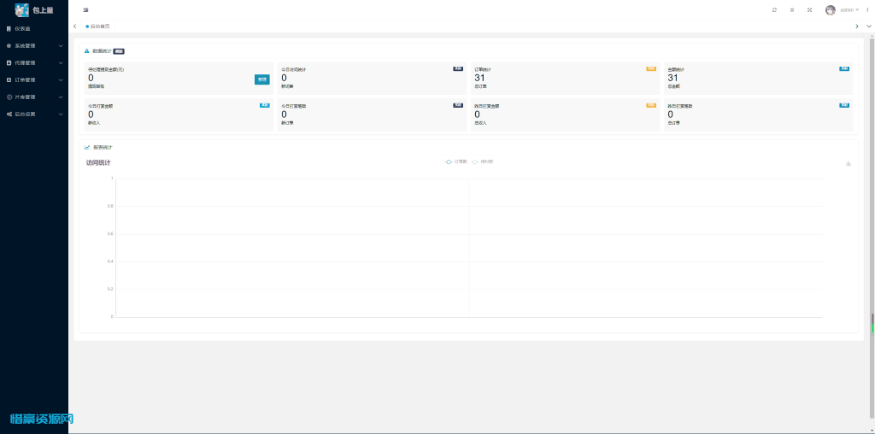The width and height of the screenshot is (875, 434).
Task: Expand the 系统管理 sidebar menu
Action: 33,45
